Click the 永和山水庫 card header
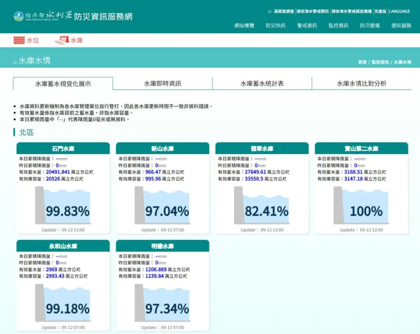 63,246
